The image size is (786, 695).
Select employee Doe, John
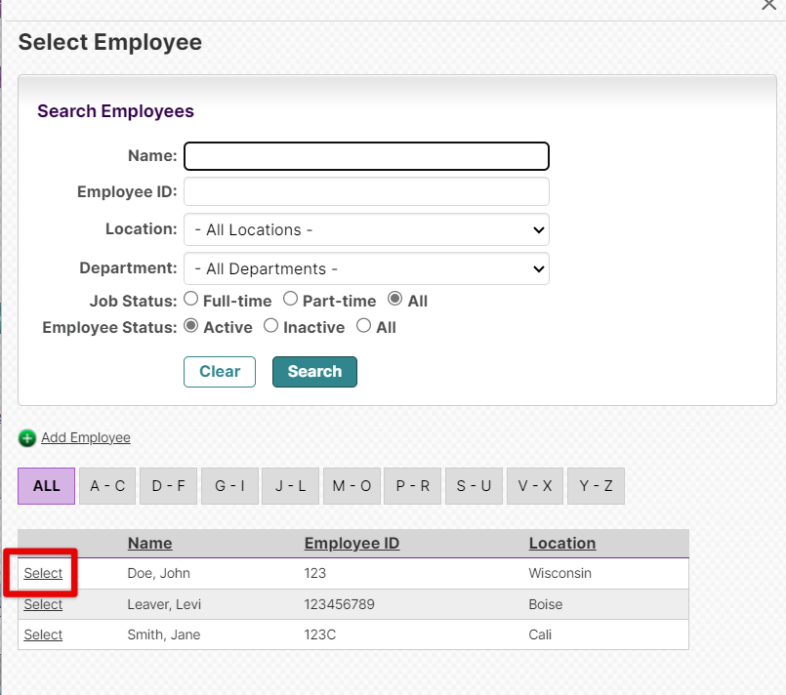point(43,573)
